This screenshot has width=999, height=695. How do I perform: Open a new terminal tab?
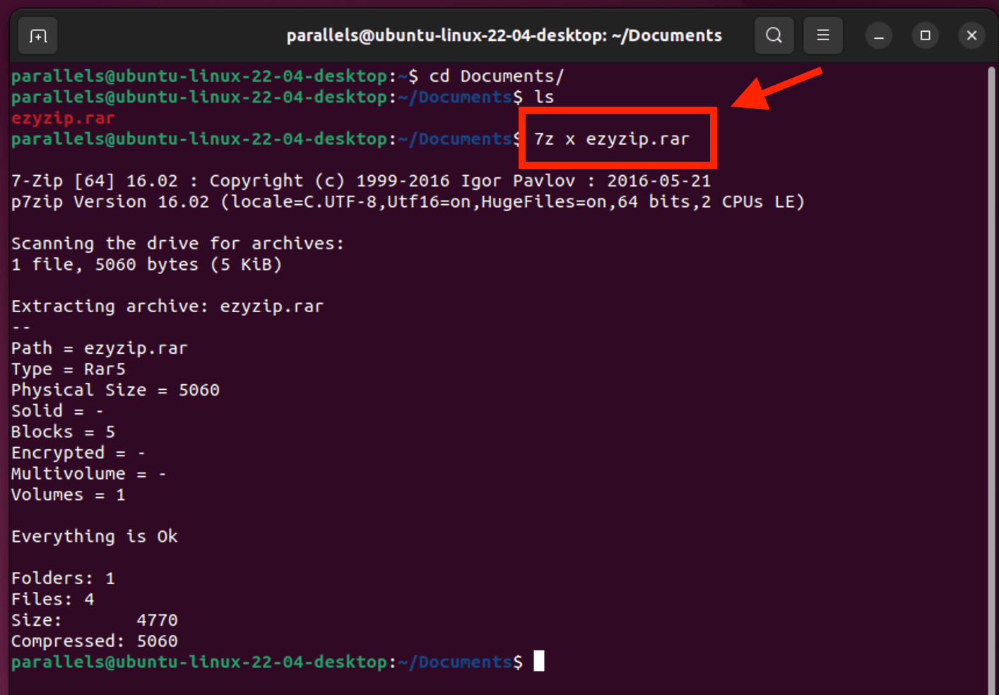37,35
